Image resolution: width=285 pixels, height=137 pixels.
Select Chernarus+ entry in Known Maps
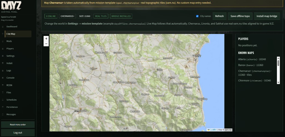click(x=255, y=73)
